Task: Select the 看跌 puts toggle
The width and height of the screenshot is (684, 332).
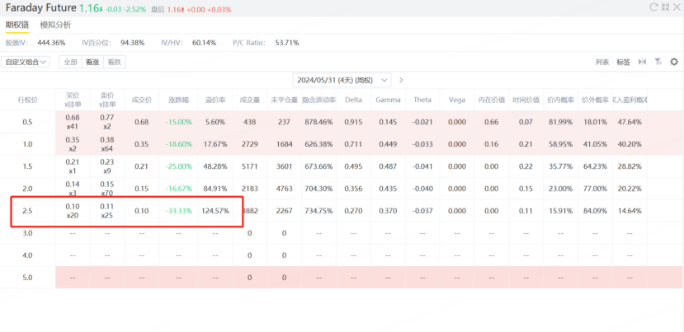Action: (x=115, y=63)
